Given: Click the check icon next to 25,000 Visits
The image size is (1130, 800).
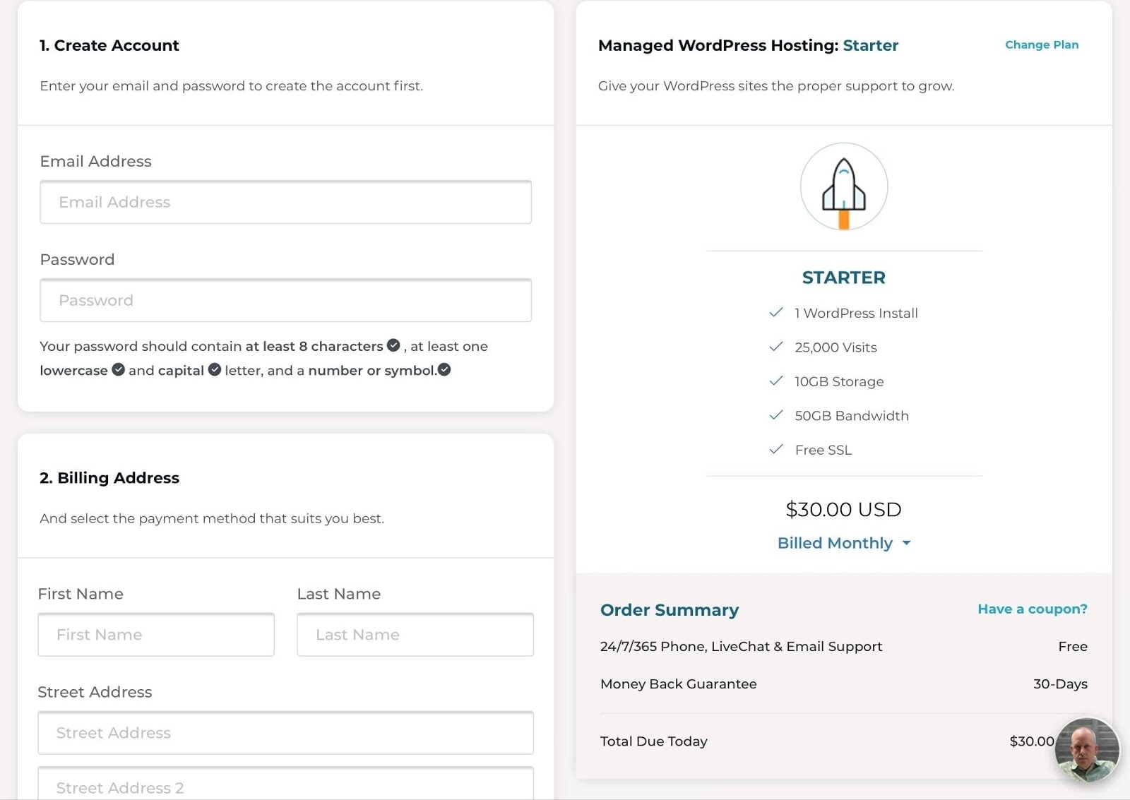Looking at the screenshot, I should click(x=775, y=346).
